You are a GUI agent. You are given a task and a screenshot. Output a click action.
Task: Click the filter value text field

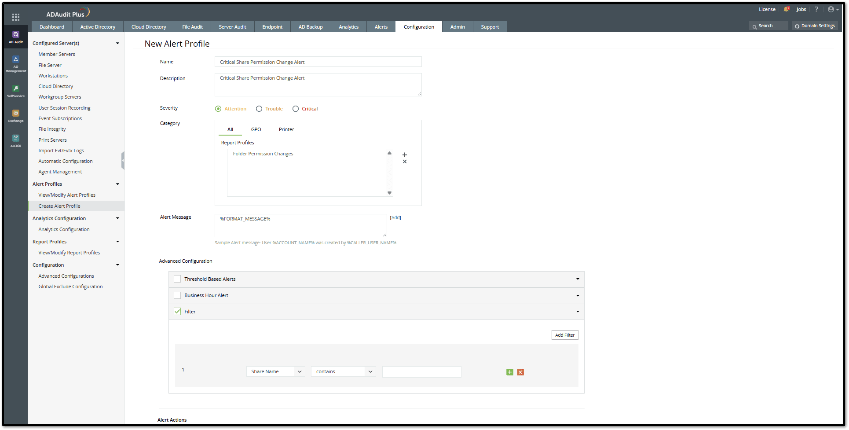[x=421, y=372]
